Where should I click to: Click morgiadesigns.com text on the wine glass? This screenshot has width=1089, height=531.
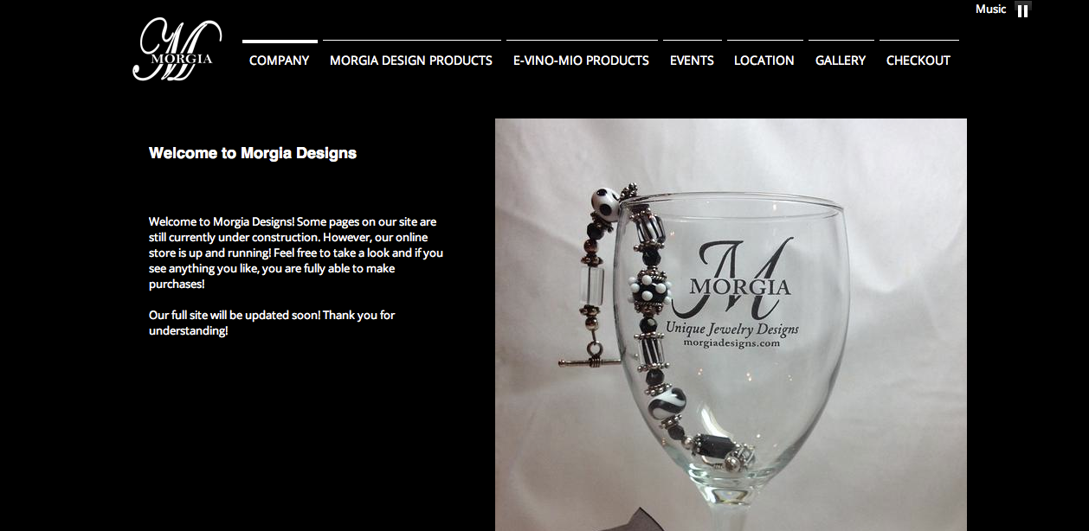pyautogui.click(x=731, y=343)
